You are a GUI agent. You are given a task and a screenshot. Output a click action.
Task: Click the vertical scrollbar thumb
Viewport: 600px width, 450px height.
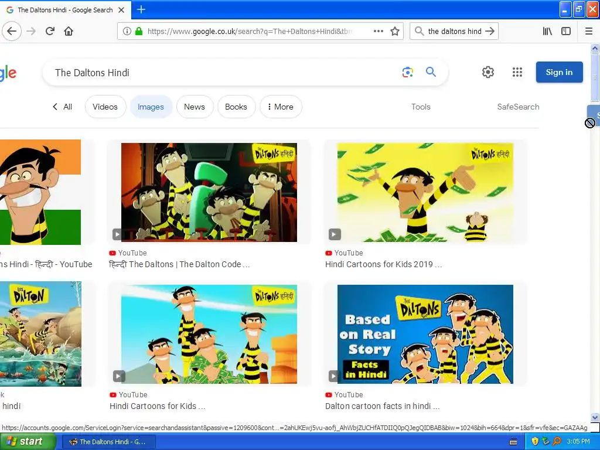point(595,77)
